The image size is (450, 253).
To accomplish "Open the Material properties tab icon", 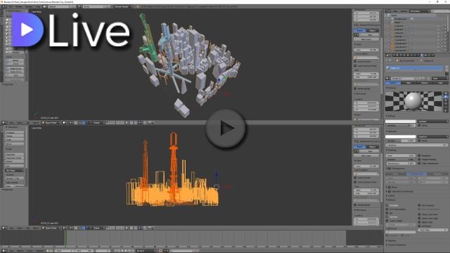I will click(422, 55).
